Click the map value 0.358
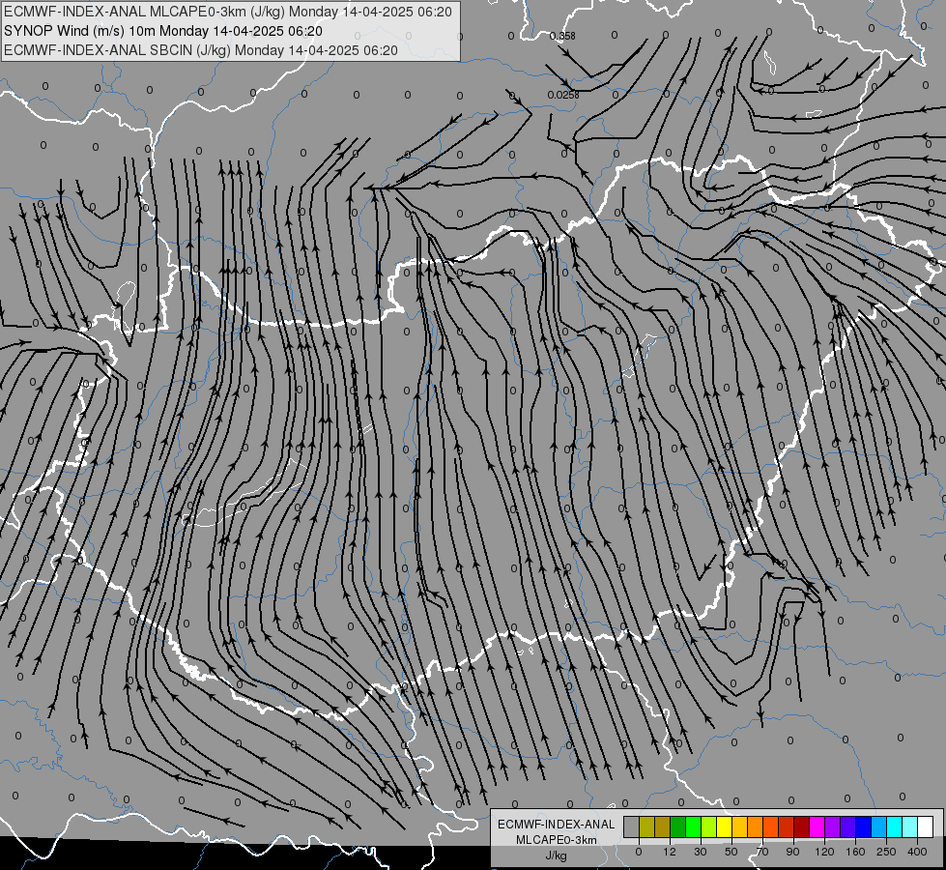The width and height of the screenshot is (946, 870). tap(562, 36)
